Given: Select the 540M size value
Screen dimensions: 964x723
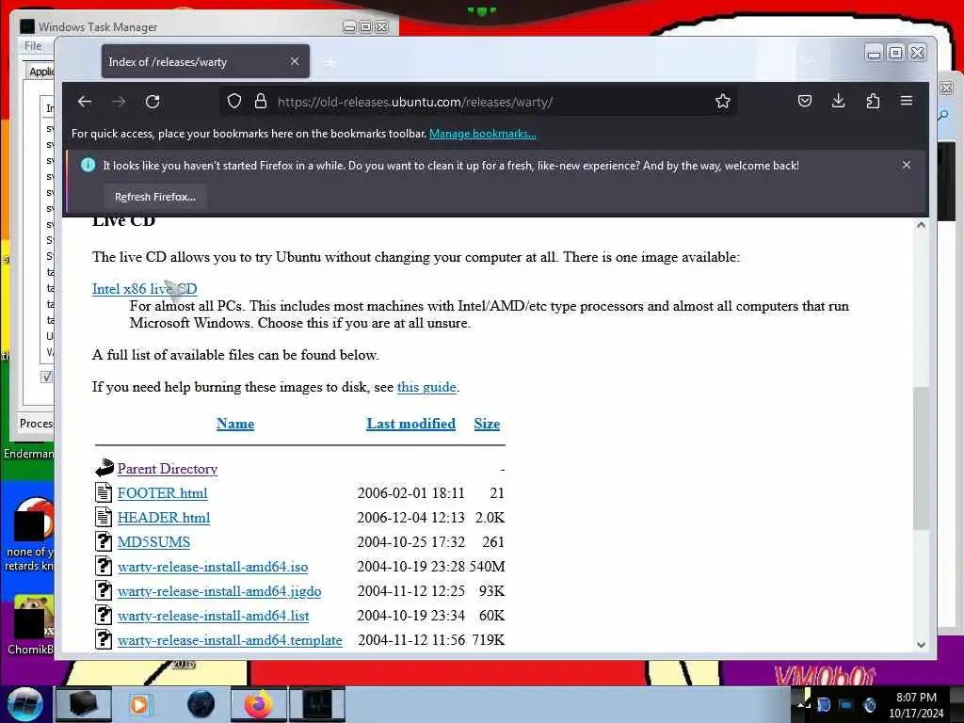Looking at the screenshot, I should click(x=487, y=567).
